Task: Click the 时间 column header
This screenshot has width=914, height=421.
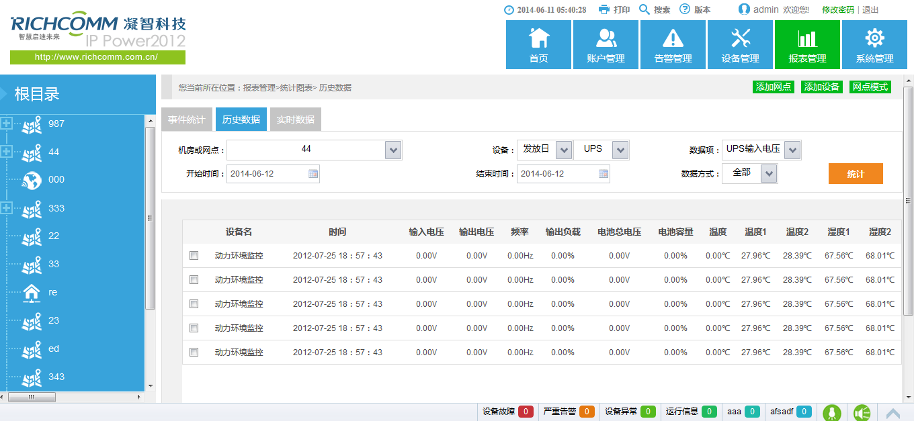Action: [x=337, y=232]
